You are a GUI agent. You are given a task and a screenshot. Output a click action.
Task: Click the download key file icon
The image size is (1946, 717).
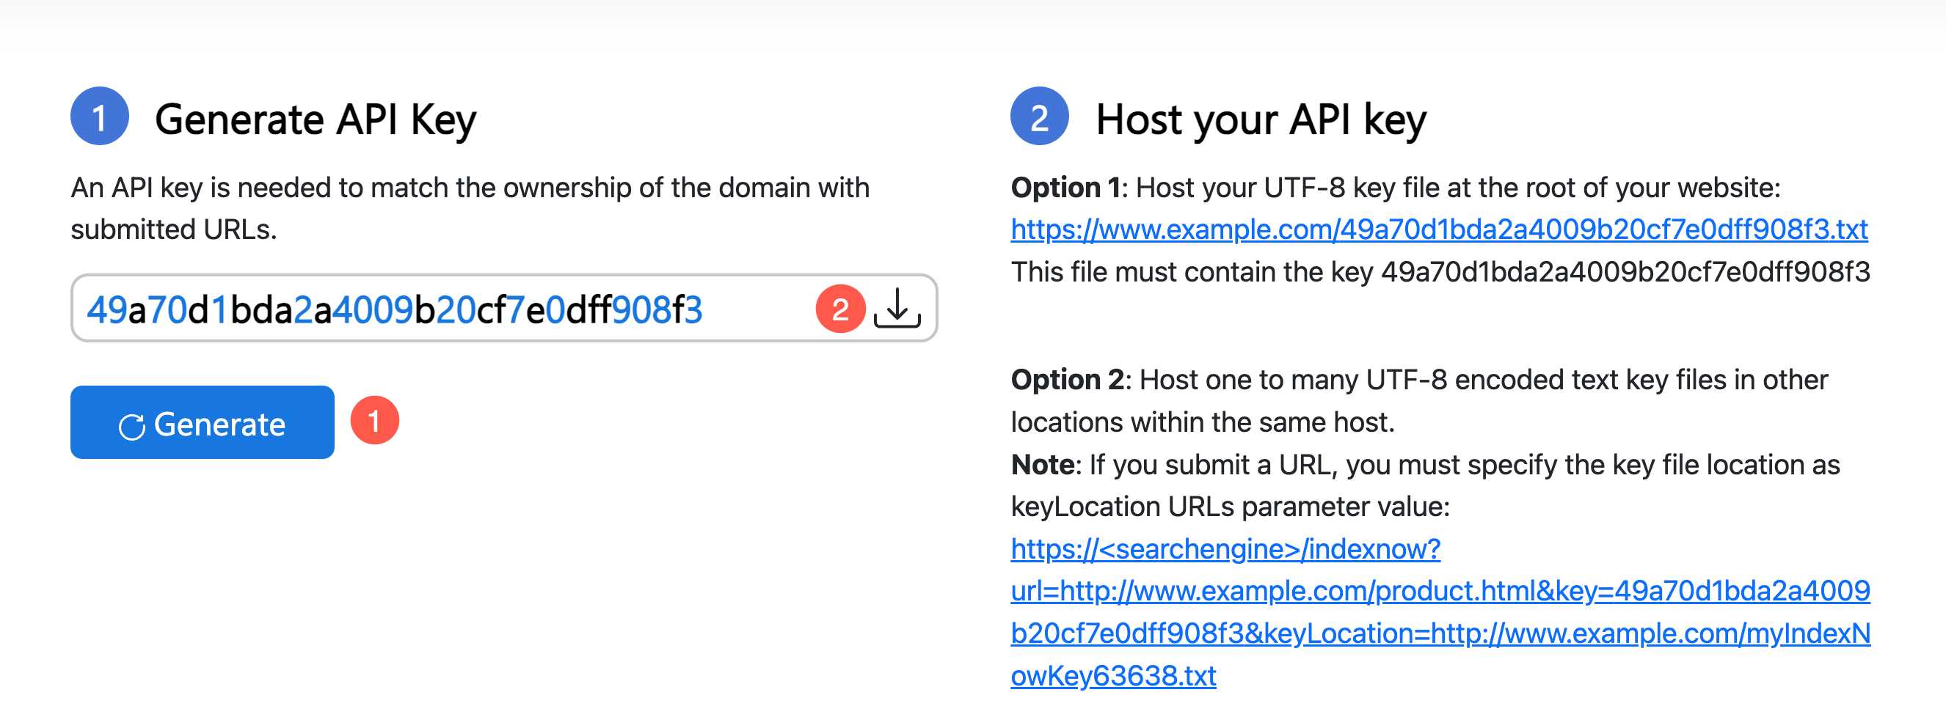[x=897, y=309]
